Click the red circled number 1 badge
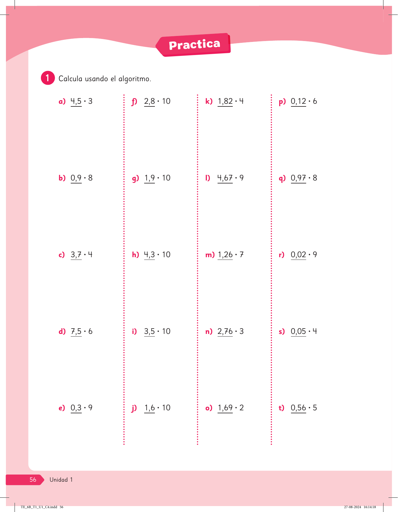Viewport: 398px width, 512px height. [x=48, y=78]
